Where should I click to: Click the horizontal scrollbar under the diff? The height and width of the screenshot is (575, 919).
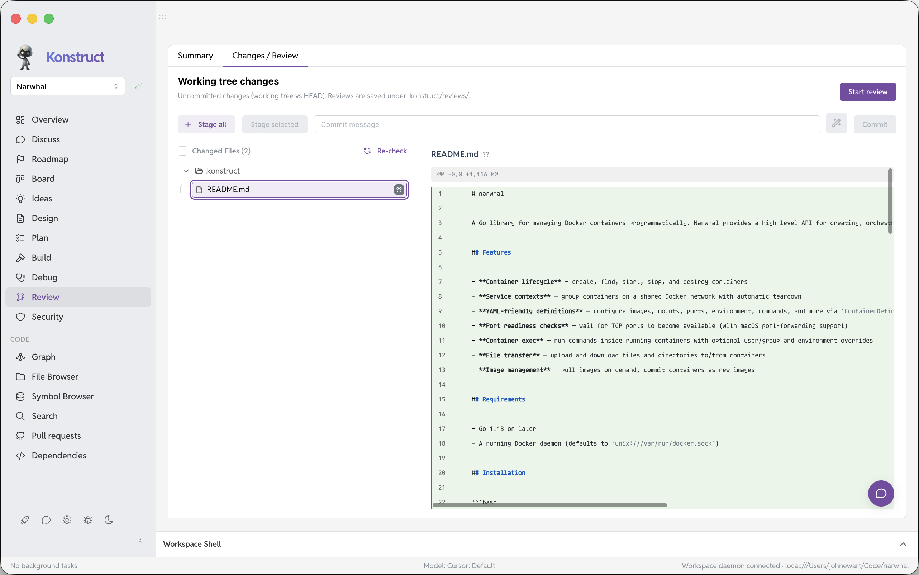point(550,505)
